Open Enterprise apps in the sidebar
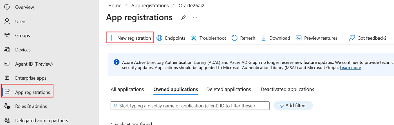Image resolution: width=394 pixels, height=125 pixels. tap(31, 78)
